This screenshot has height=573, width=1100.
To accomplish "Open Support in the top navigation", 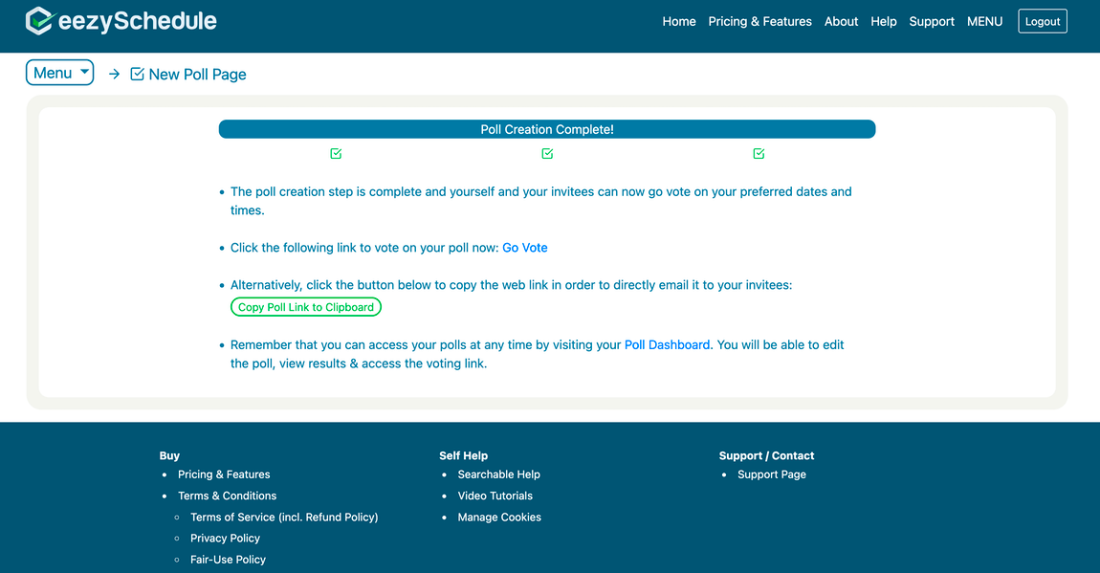I will point(932,22).
